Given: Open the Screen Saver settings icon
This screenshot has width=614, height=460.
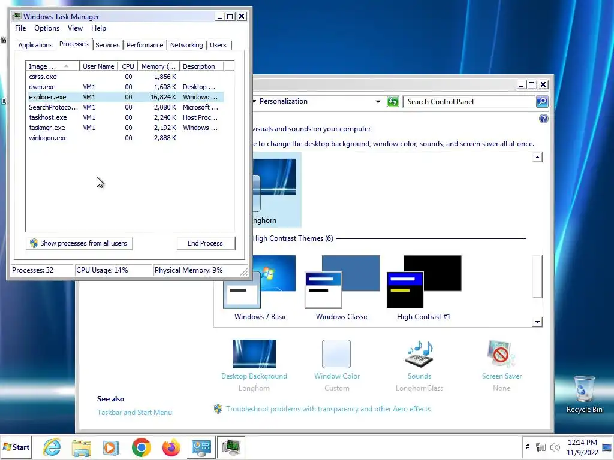Looking at the screenshot, I should tap(501, 354).
